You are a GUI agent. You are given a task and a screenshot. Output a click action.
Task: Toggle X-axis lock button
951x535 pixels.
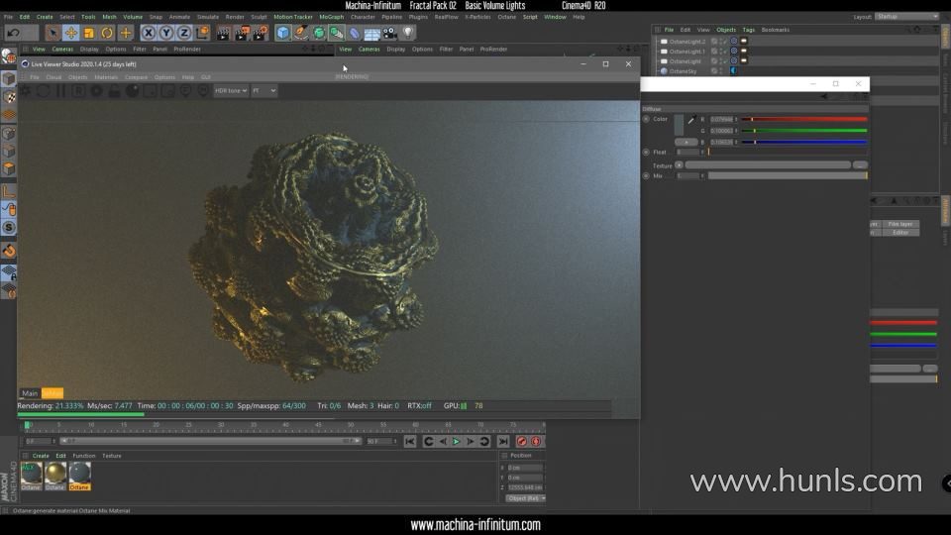[149, 33]
